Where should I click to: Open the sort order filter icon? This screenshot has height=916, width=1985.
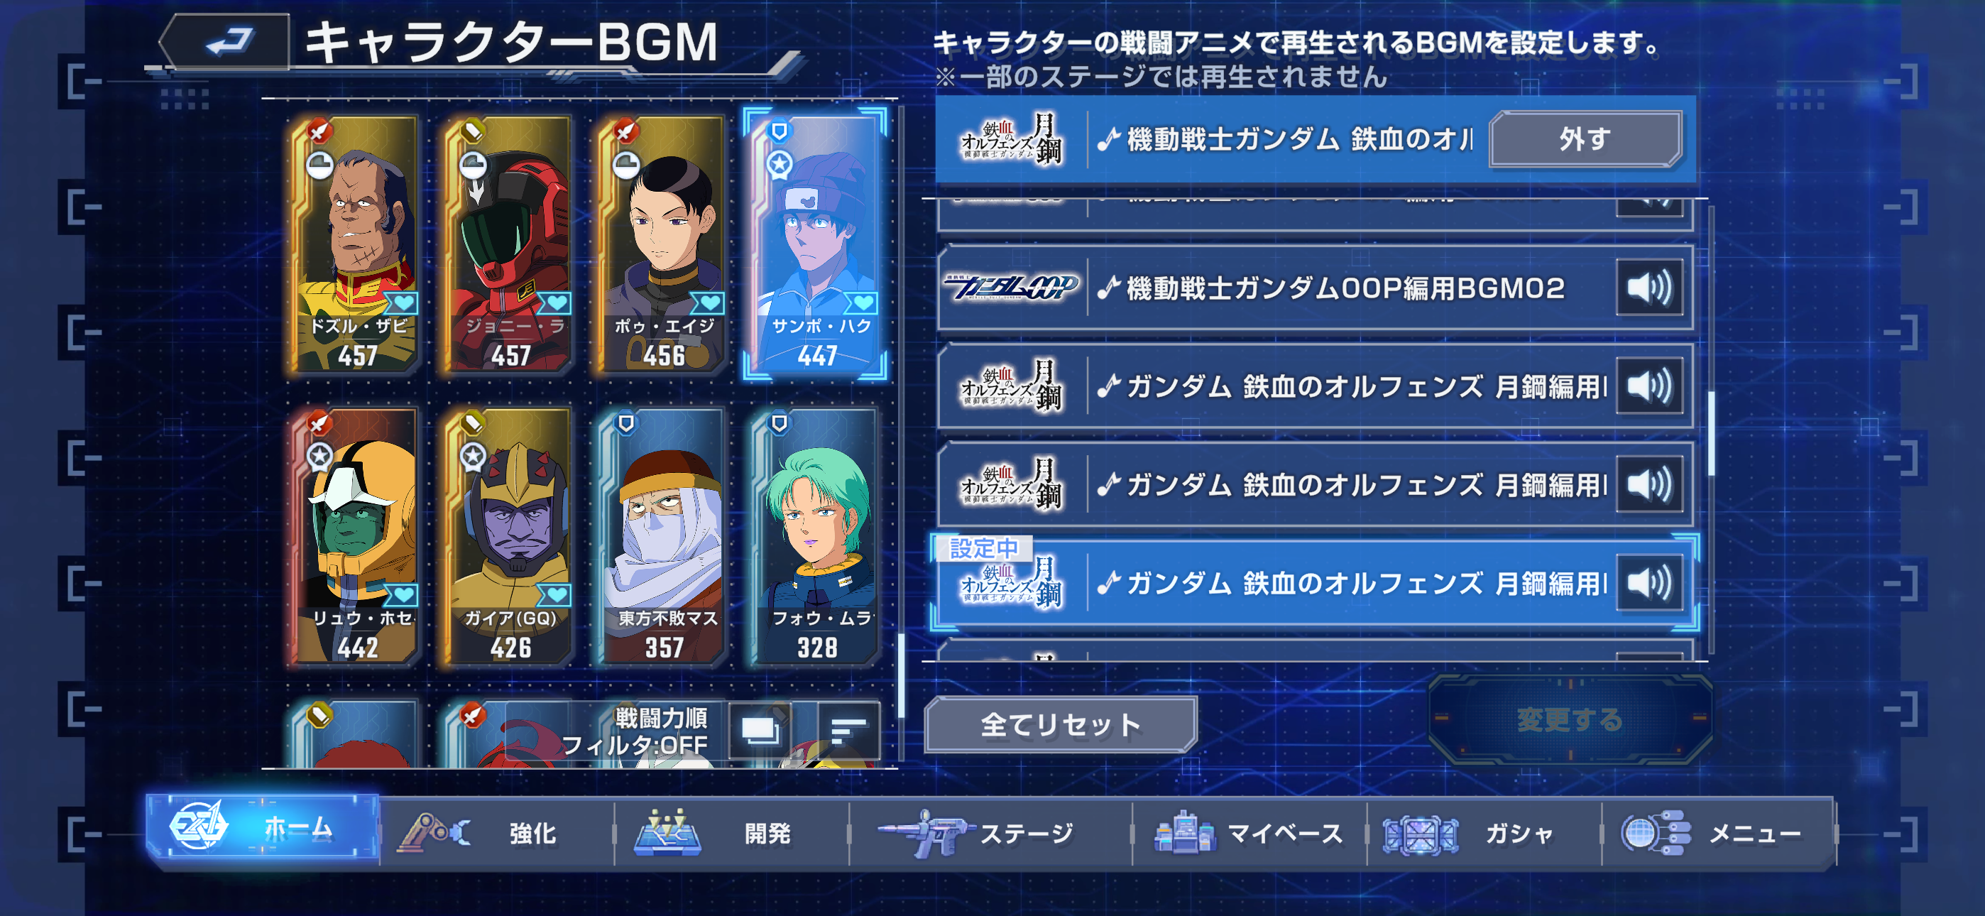(848, 729)
